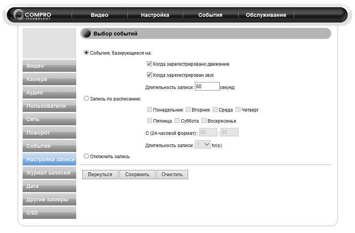Screen dimensions: 355x233
Task: Check the Пятница checkbox
Action: click(x=149, y=121)
